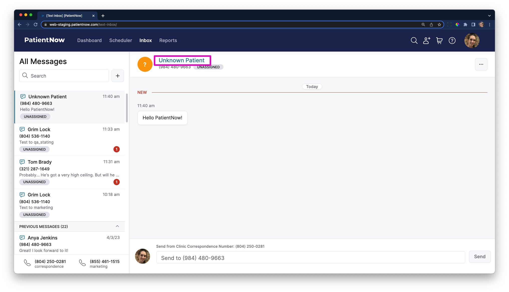This screenshot has height=292, width=509.
Task: Click the browser zoom magnifier icon
Action: pos(423,25)
